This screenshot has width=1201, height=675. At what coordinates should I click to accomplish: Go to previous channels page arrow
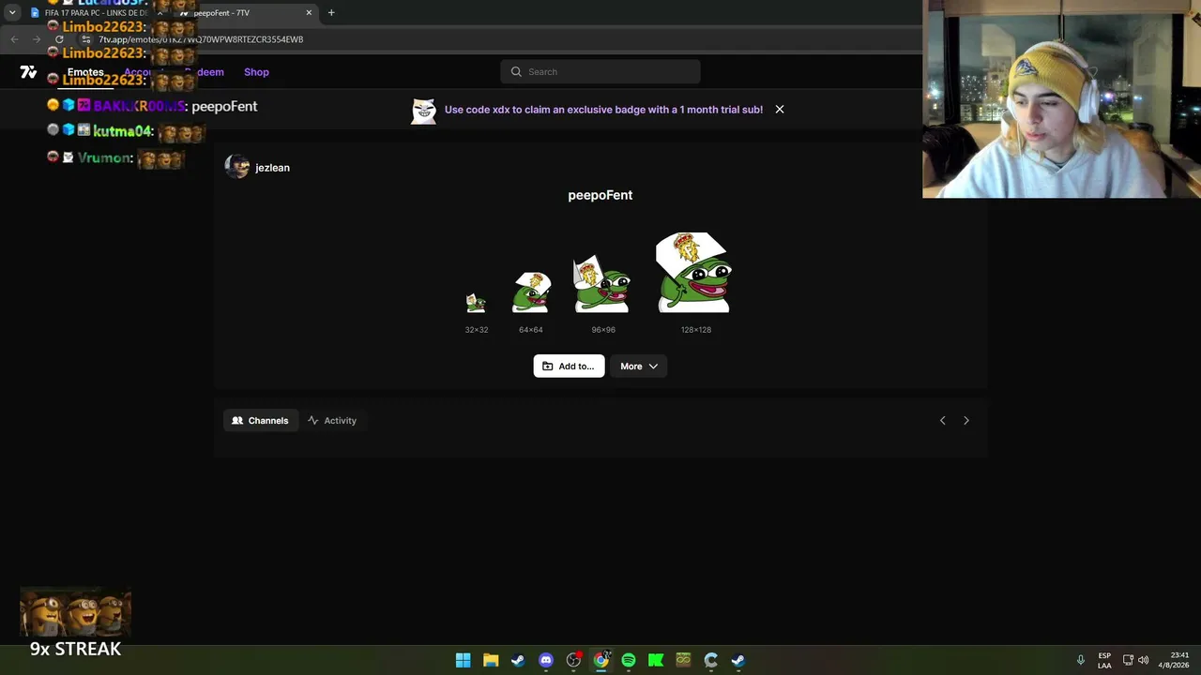click(x=943, y=421)
